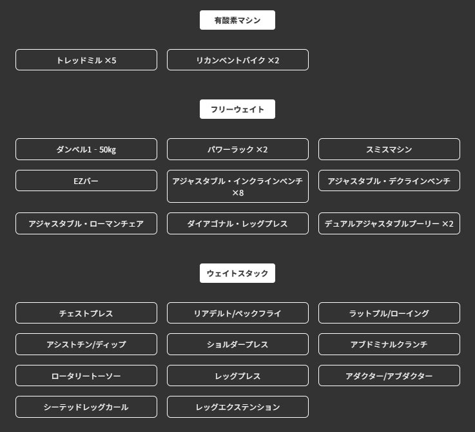This screenshot has height=432, width=475.
Task: Click the スミスマシン box
Action: click(389, 149)
